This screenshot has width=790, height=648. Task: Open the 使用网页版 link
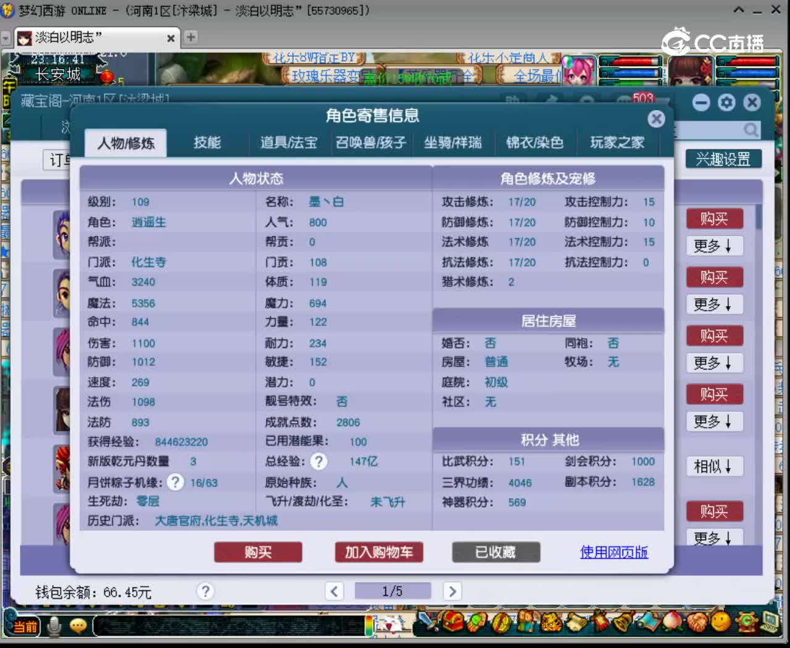tap(614, 552)
